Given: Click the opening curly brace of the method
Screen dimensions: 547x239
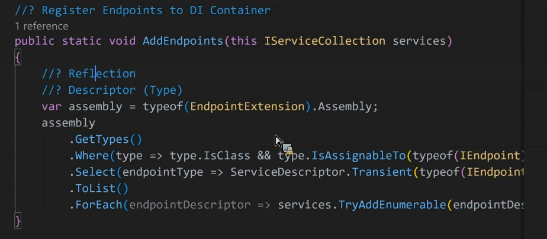Looking at the screenshot, I should tap(18, 57).
